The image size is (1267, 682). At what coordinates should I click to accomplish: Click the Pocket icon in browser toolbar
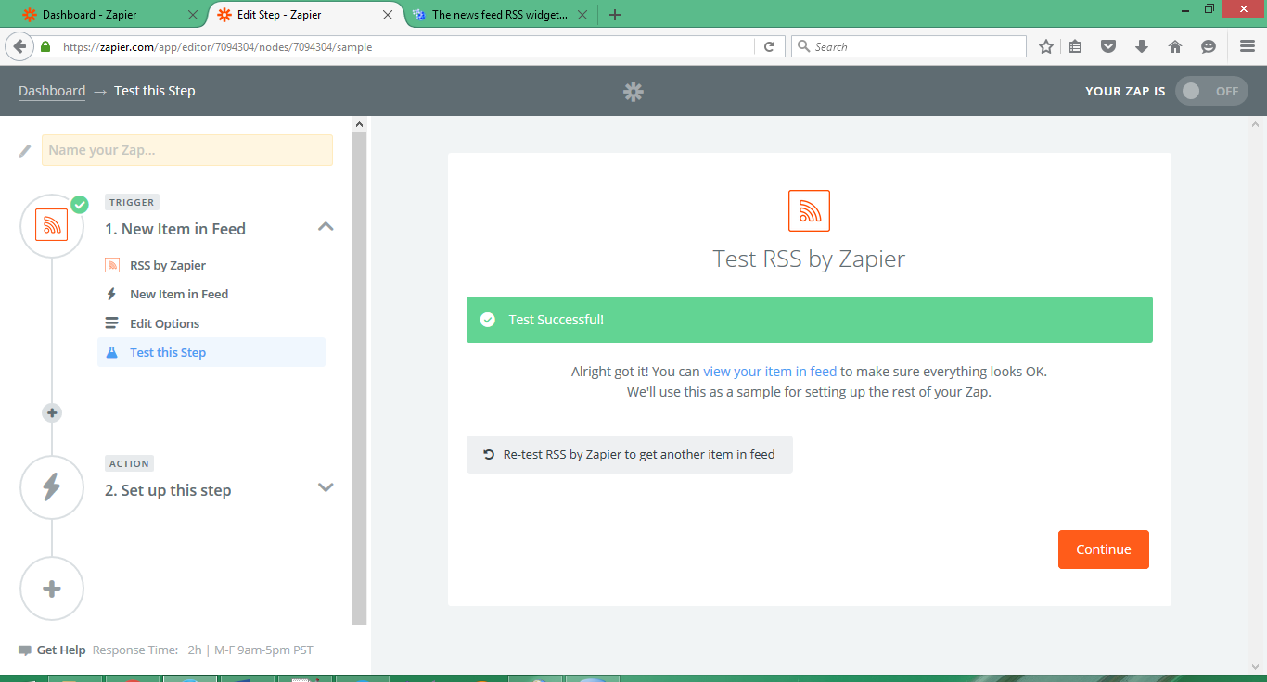[1108, 46]
